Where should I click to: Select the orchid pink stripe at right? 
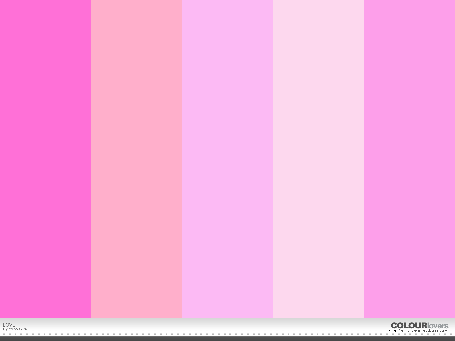409,159
